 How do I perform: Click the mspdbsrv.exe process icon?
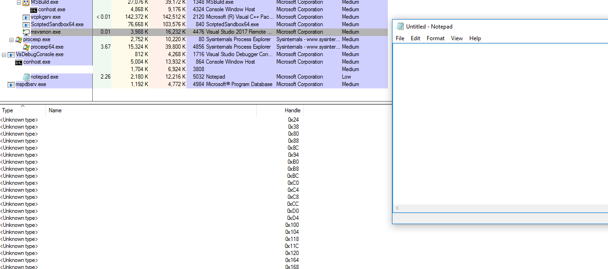[x=11, y=84]
